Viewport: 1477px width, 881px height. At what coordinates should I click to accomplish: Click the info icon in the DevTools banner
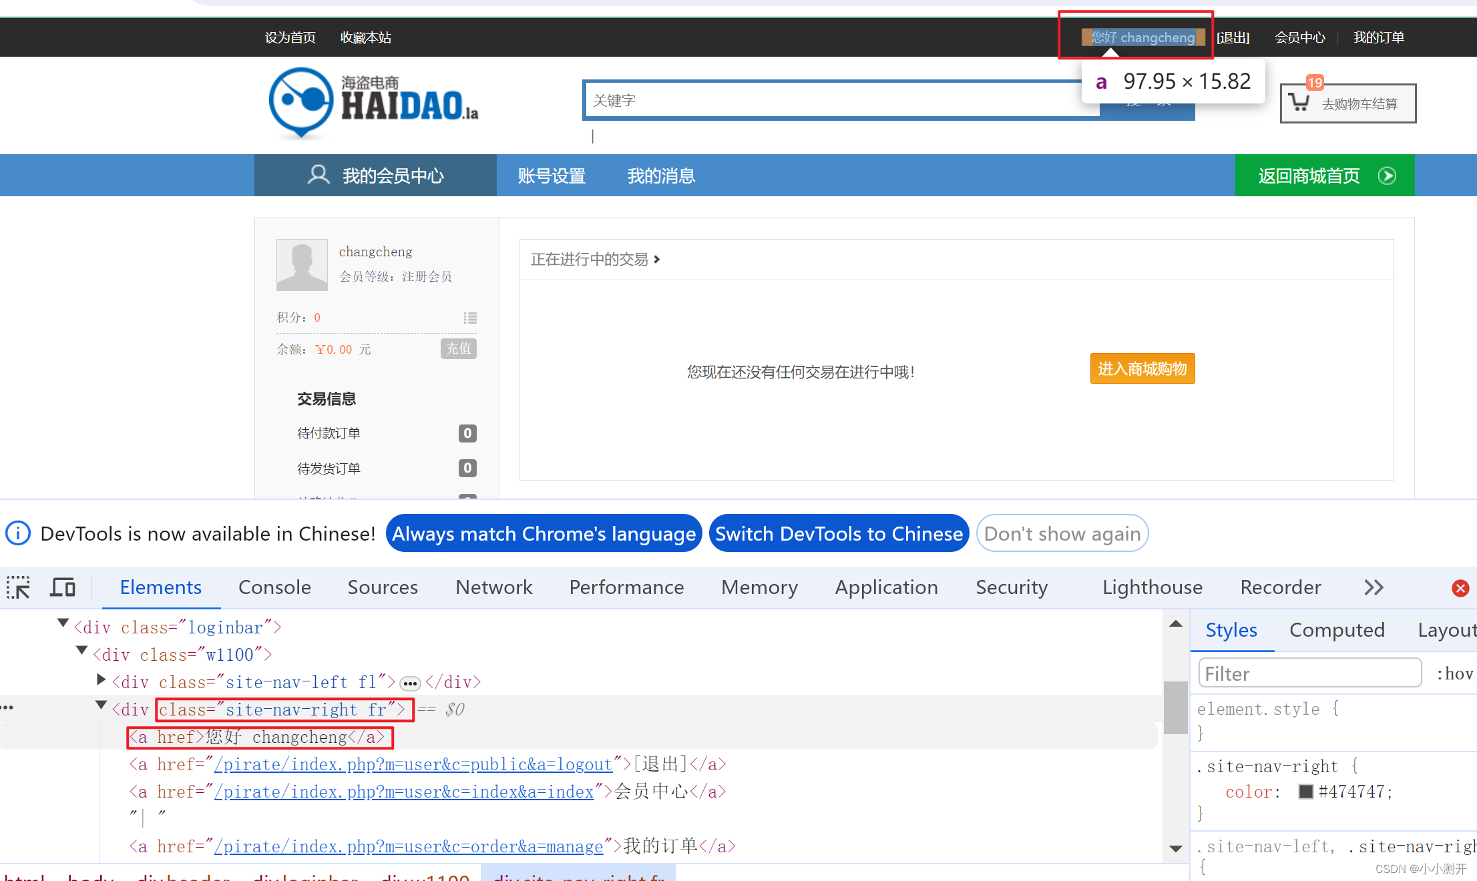[x=17, y=533]
